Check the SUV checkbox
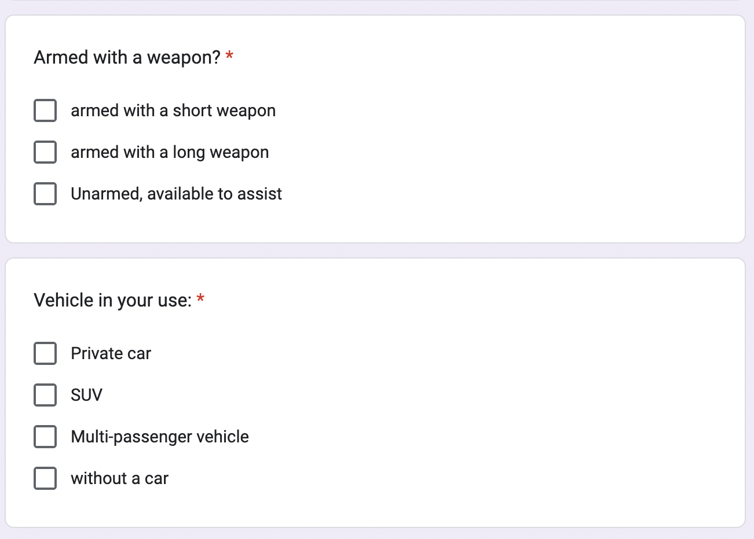 (x=45, y=395)
